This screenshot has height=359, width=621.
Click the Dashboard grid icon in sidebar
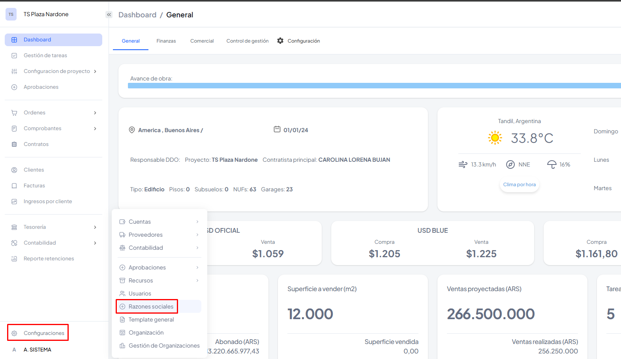(14, 40)
